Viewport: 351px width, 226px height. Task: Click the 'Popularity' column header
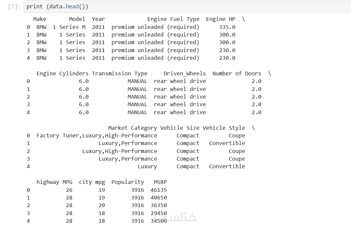[128, 182]
